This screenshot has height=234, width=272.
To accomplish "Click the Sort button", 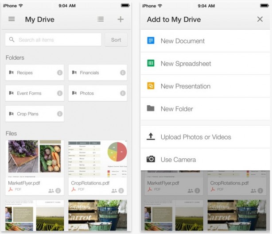I will pos(116,40).
